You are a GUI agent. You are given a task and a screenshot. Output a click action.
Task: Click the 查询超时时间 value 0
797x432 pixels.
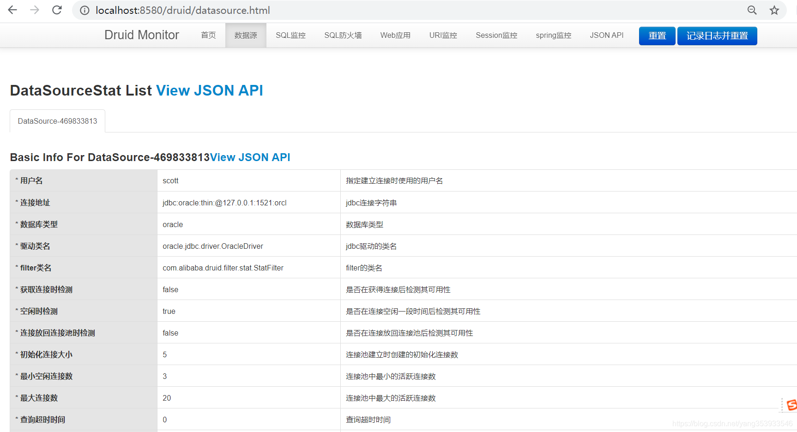165,420
